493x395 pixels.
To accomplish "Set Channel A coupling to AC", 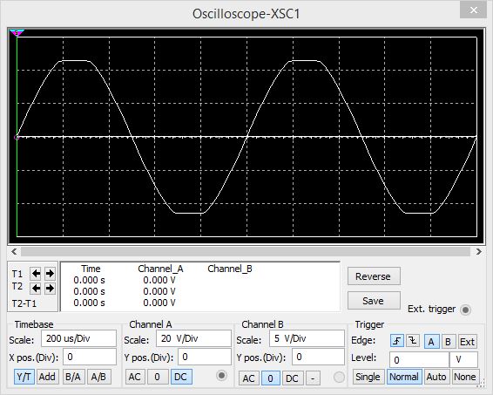I will 135,377.
